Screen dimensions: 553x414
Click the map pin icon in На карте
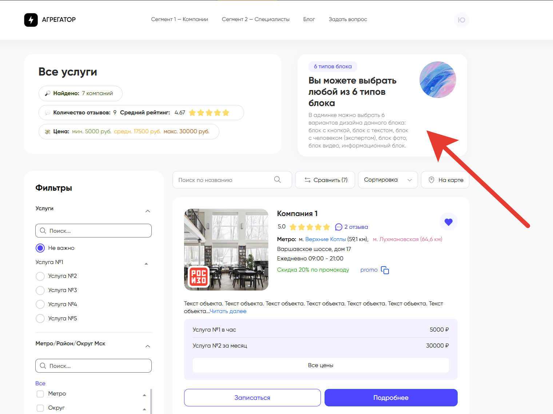coord(431,180)
